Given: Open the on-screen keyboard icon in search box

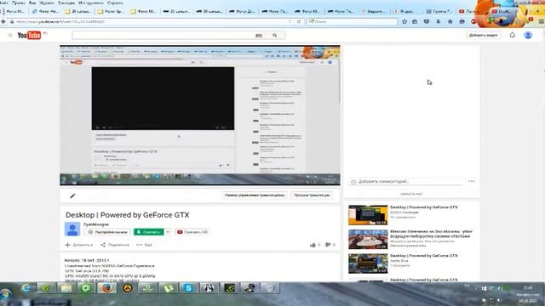Looking at the screenshot, I should tap(259, 36).
